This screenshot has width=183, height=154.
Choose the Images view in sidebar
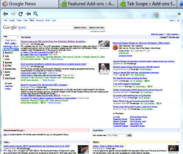click(x=8, y=89)
